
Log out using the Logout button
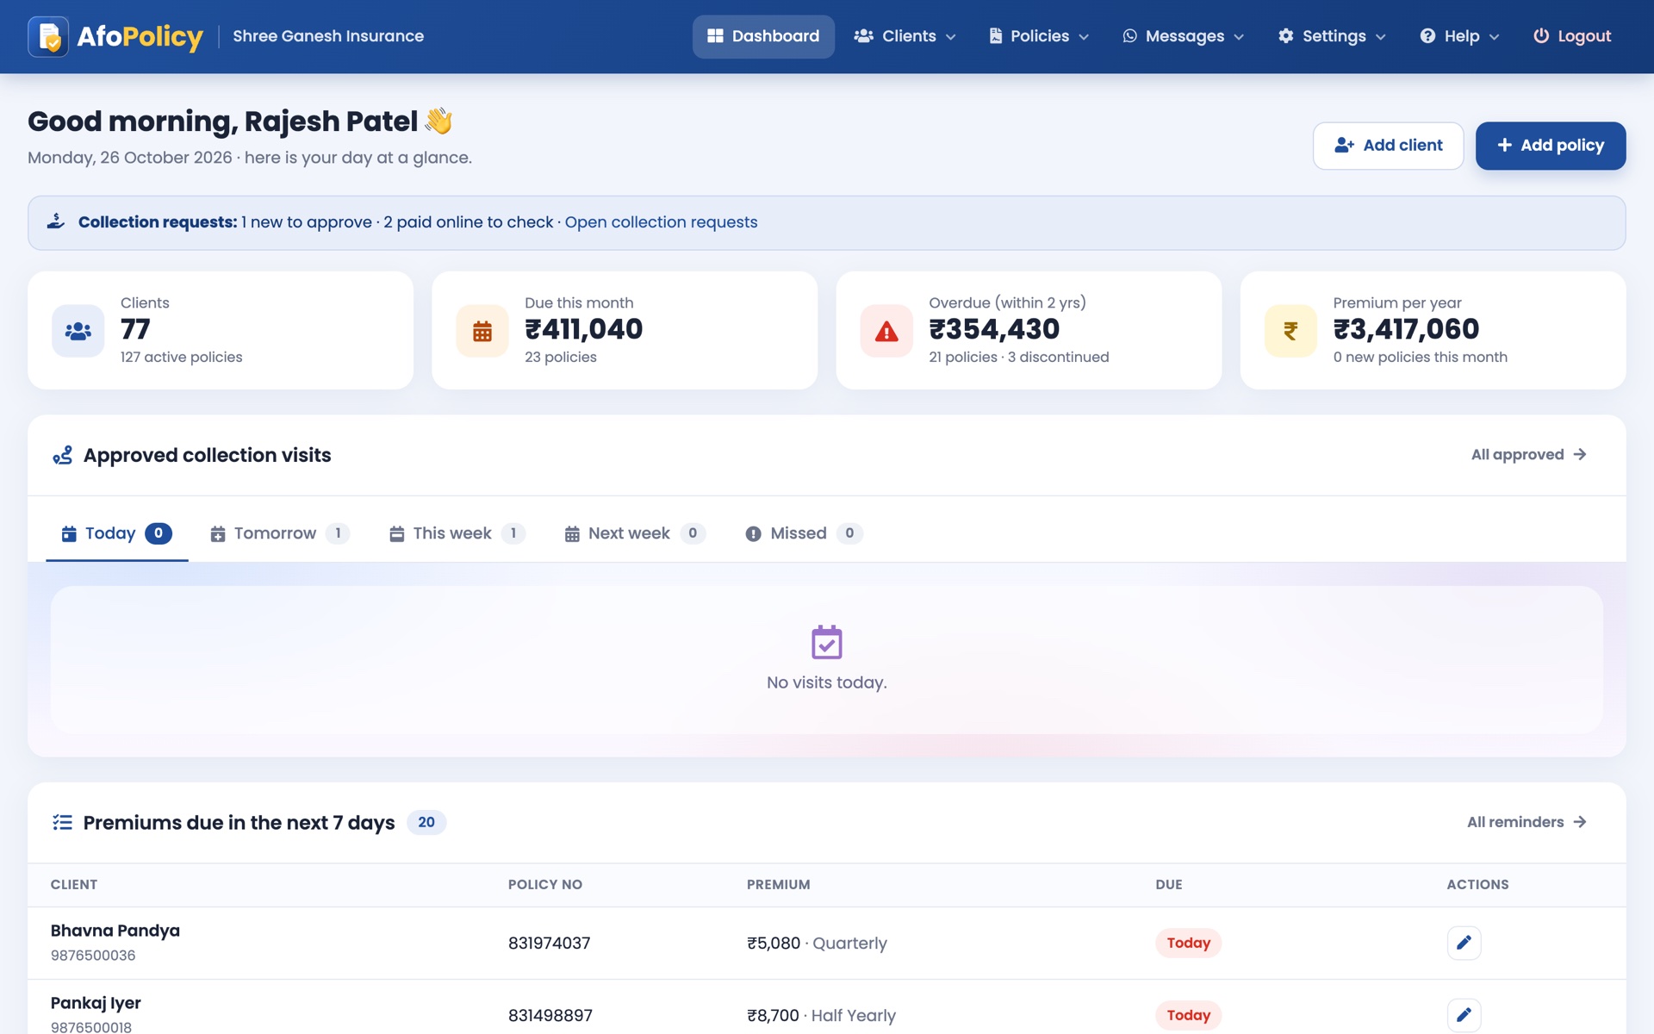pyautogui.click(x=1572, y=36)
